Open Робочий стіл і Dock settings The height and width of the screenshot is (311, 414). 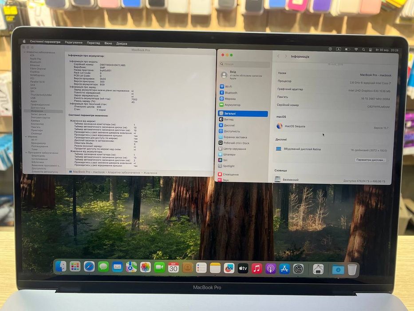tap(234, 143)
